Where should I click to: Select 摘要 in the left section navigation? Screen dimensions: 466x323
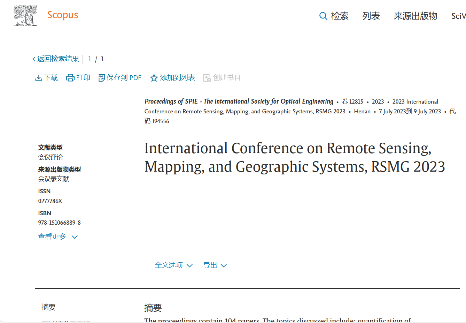pyautogui.click(x=49, y=307)
